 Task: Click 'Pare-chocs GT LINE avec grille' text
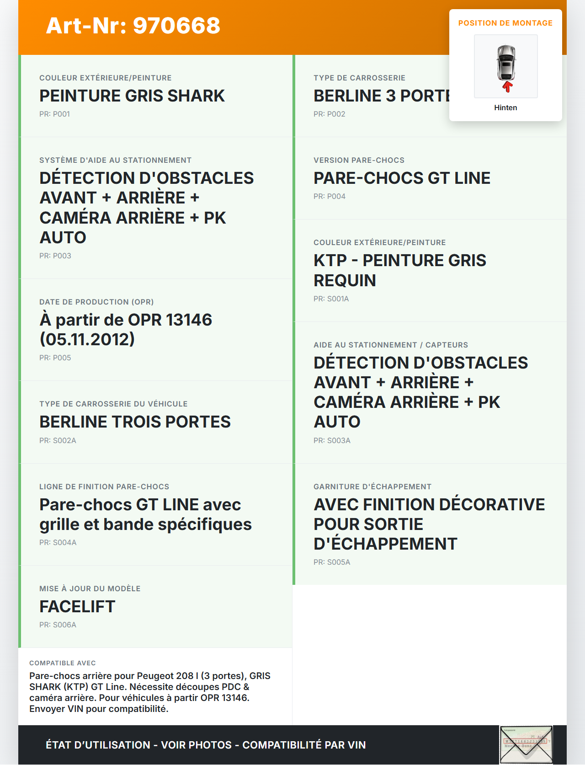coord(145,514)
